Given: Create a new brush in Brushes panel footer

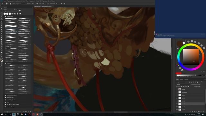Looking at the screenshot, I should [28, 112].
